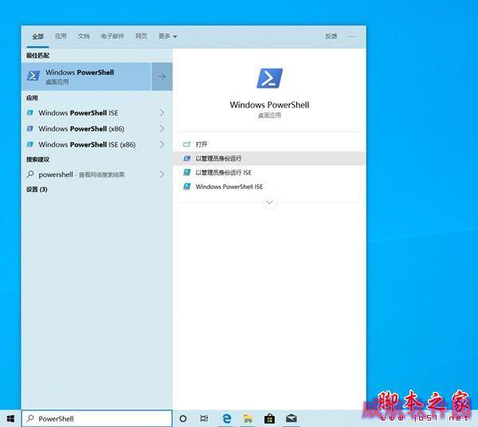Screen dimensions: 478x427
Task: Switch to the 电子邮件 tab
Action: click(x=112, y=37)
